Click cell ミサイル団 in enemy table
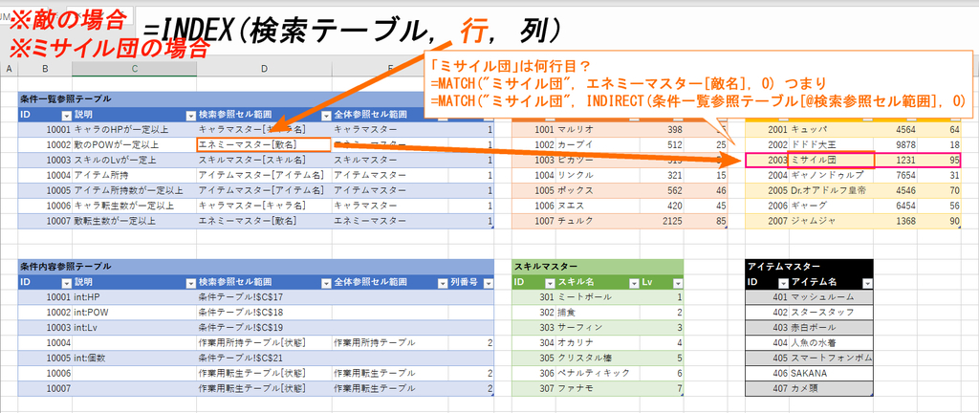This screenshot has width=979, height=413. (831, 160)
